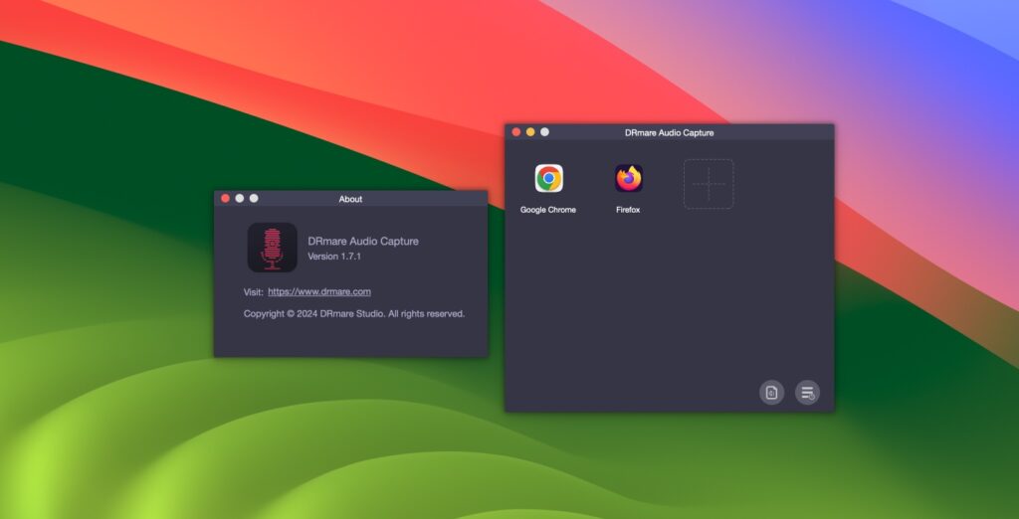Select the Firefox text label
The image size is (1019, 519).
click(628, 210)
